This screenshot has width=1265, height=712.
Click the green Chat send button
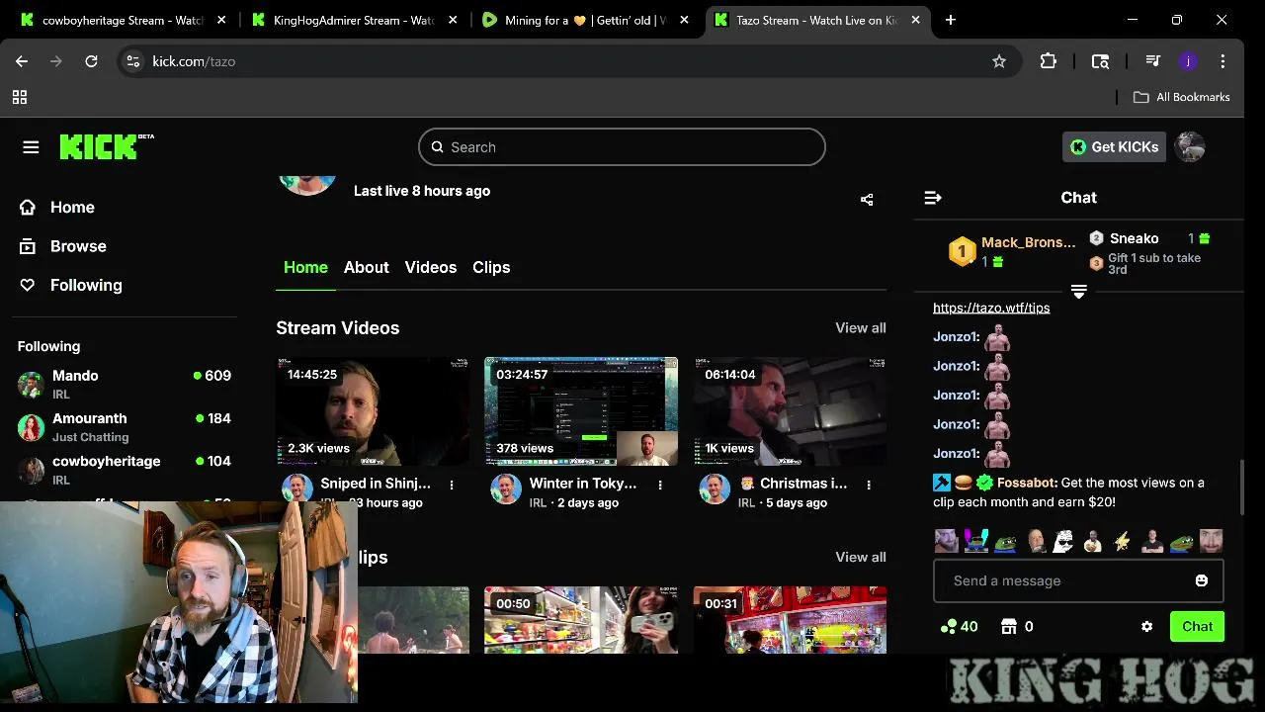pyautogui.click(x=1197, y=626)
